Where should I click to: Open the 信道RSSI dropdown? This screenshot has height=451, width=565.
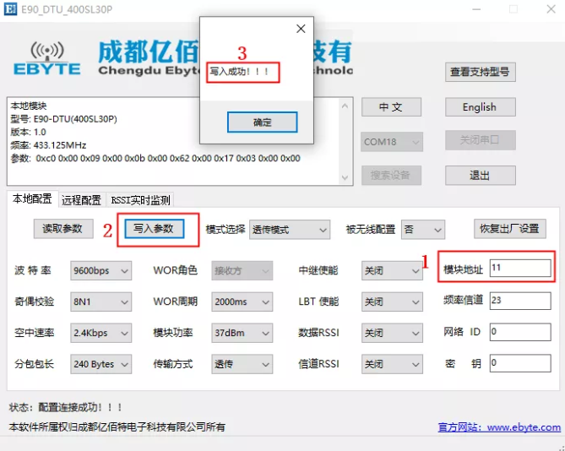pyautogui.click(x=392, y=364)
